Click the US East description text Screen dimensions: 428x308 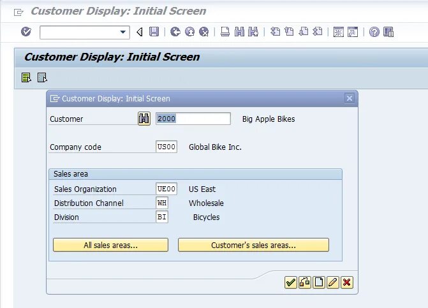202,189
